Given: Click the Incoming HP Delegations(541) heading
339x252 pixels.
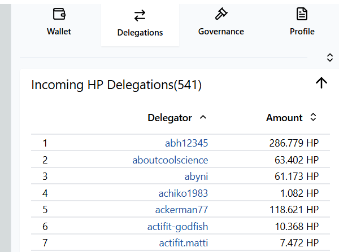Looking at the screenshot, I should coord(116,85).
